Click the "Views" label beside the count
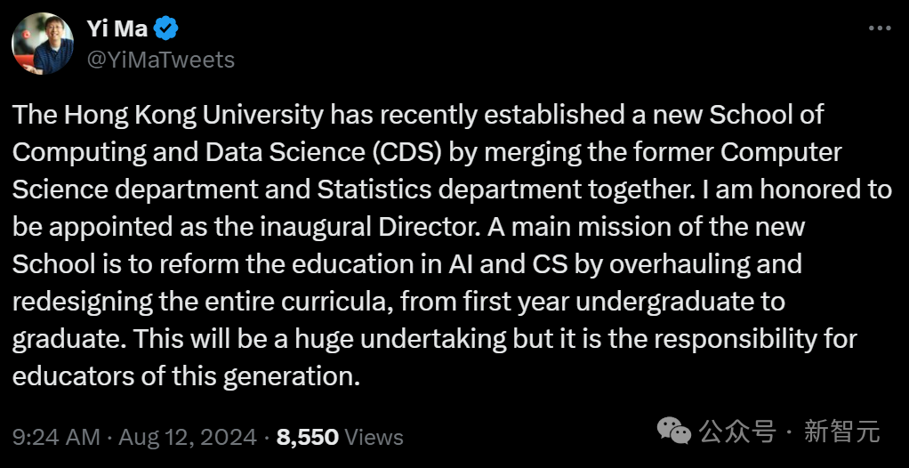Viewport: 909px width, 468px height. [x=374, y=437]
